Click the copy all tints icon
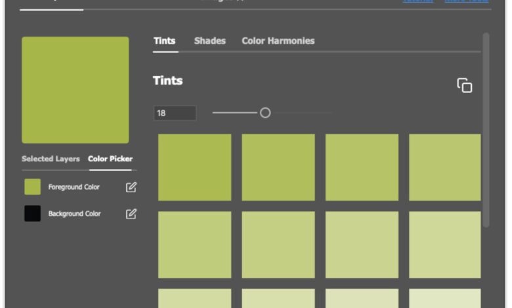 click(x=465, y=86)
